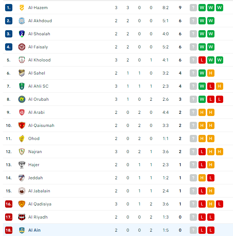Click Jeddah's red L result badge

tap(211, 178)
